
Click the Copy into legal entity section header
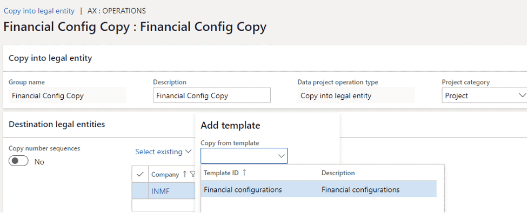coord(50,58)
